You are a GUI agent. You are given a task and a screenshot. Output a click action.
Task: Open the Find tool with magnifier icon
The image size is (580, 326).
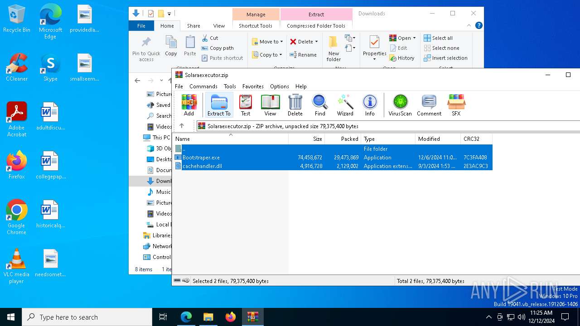coord(320,105)
